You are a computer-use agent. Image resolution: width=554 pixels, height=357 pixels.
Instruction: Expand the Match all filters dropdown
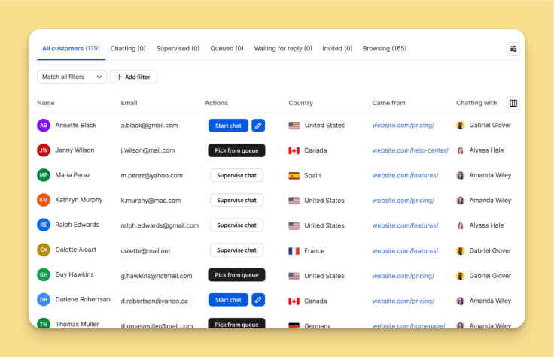click(x=72, y=77)
